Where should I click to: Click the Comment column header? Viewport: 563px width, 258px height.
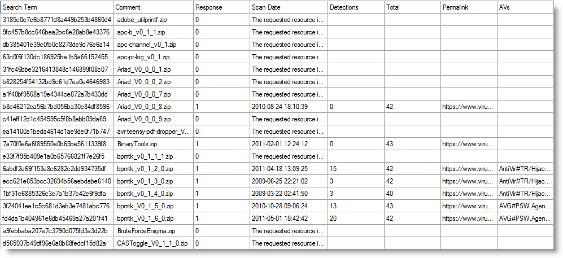coord(152,7)
